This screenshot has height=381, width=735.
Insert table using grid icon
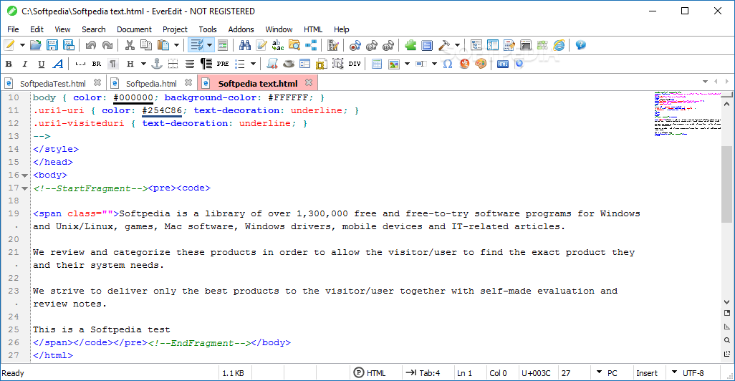click(377, 64)
